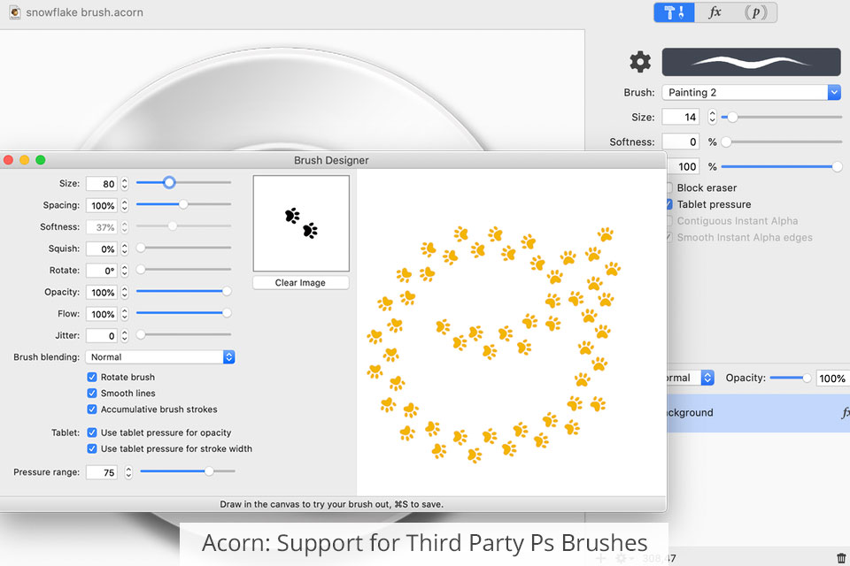Image resolution: width=850 pixels, height=566 pixels.
Task: Open the Brush dropdown showing Painting 2
Action: pos(751,92)
